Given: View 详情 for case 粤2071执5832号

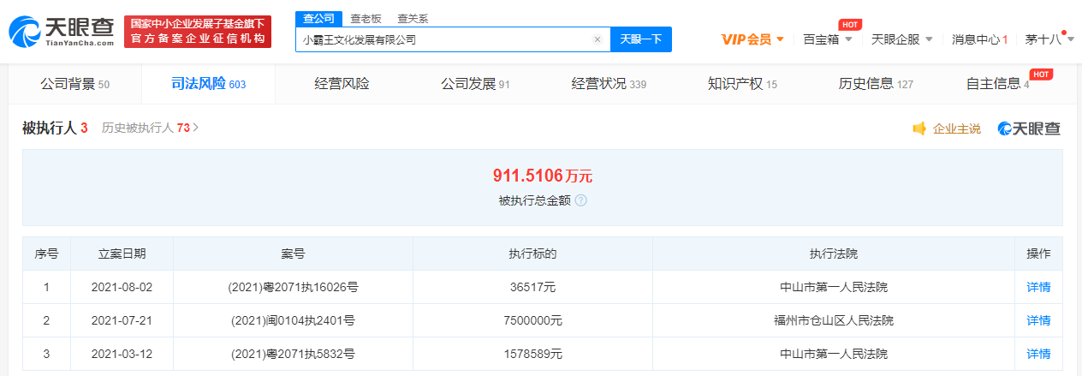Looking at the screenshot, I should [1038, 354].
